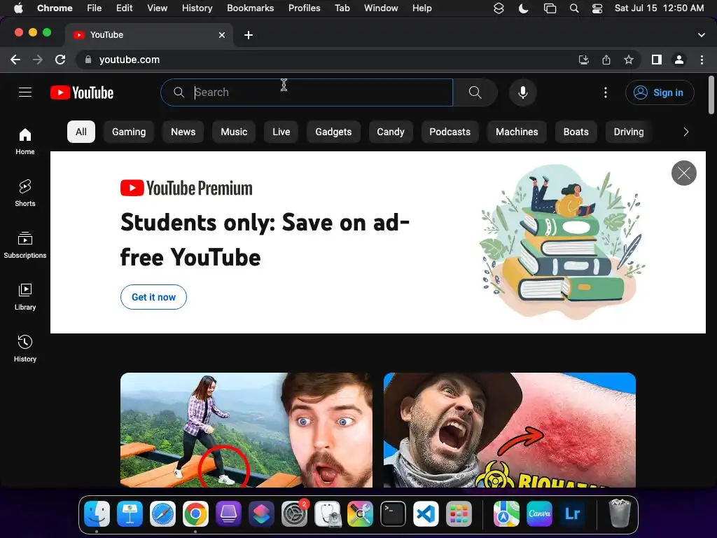Click the page vertical scrollbar
Viewport: 717px width, 538px height.
(711, 95)
